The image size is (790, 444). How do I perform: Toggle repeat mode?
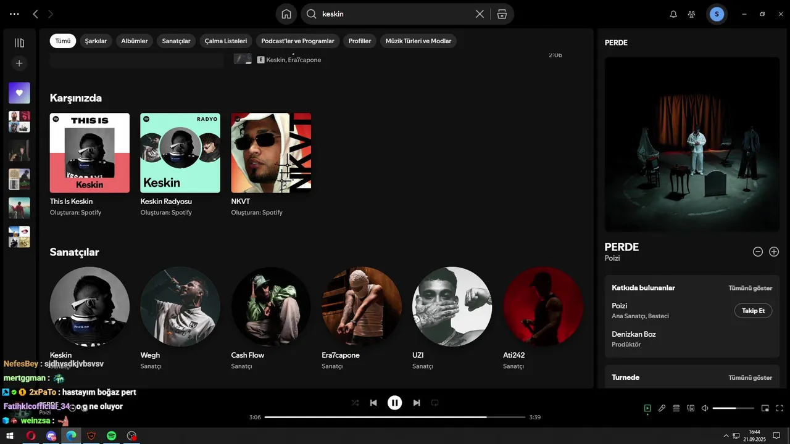[x=434, y=403]
